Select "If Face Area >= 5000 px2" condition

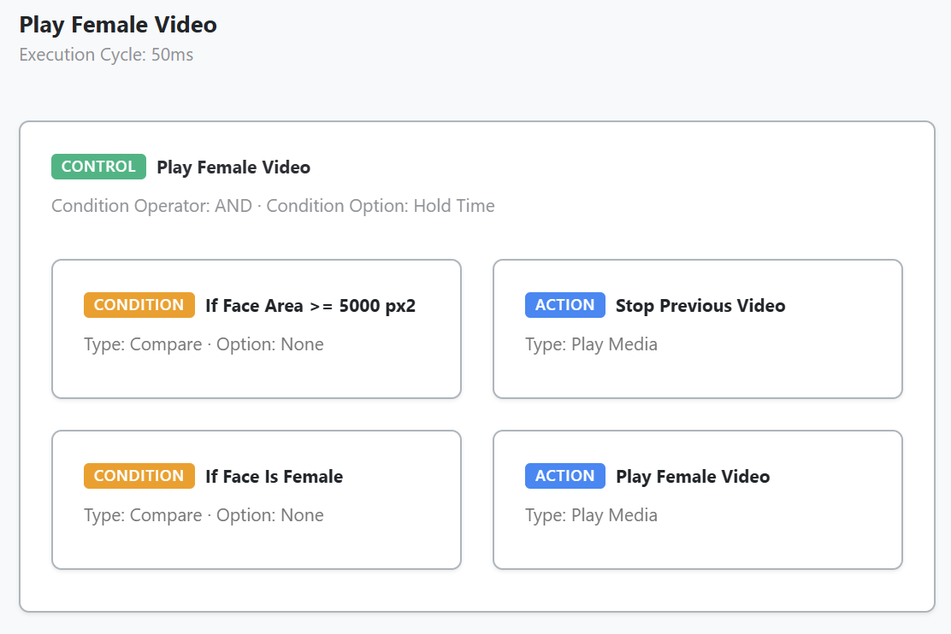click(310, 306)
